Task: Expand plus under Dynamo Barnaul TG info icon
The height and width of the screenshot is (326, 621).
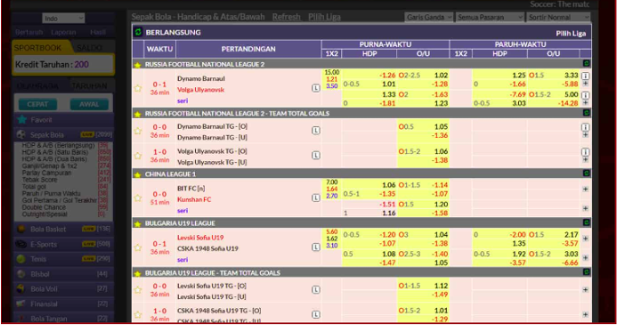Action: (x=586, y=135)
